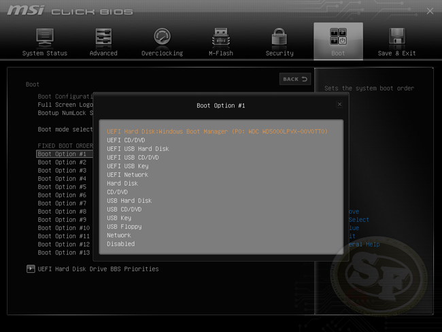Close the Boot Option #1 popup
This screenshot has width=442, height=332.
click(340, 104)
